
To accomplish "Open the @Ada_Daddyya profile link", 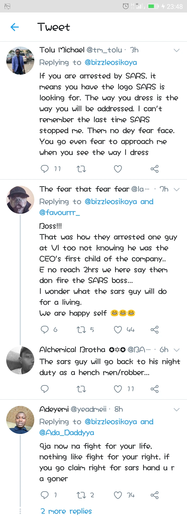I will click(x=66, y=432).
